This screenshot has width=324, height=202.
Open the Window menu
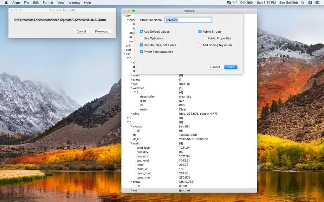[x=74, y=2]
